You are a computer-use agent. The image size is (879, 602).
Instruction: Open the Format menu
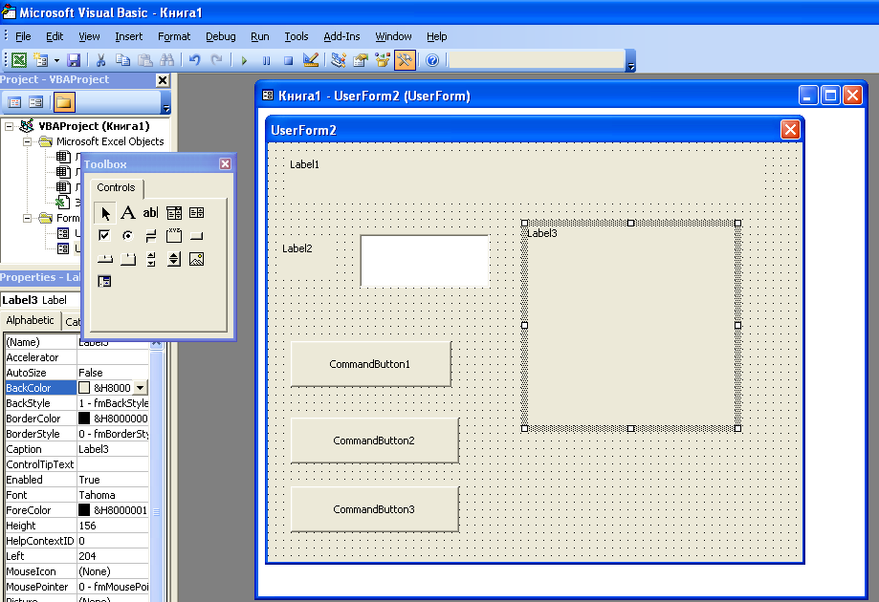pyautogui.click(x=174, y=36)
